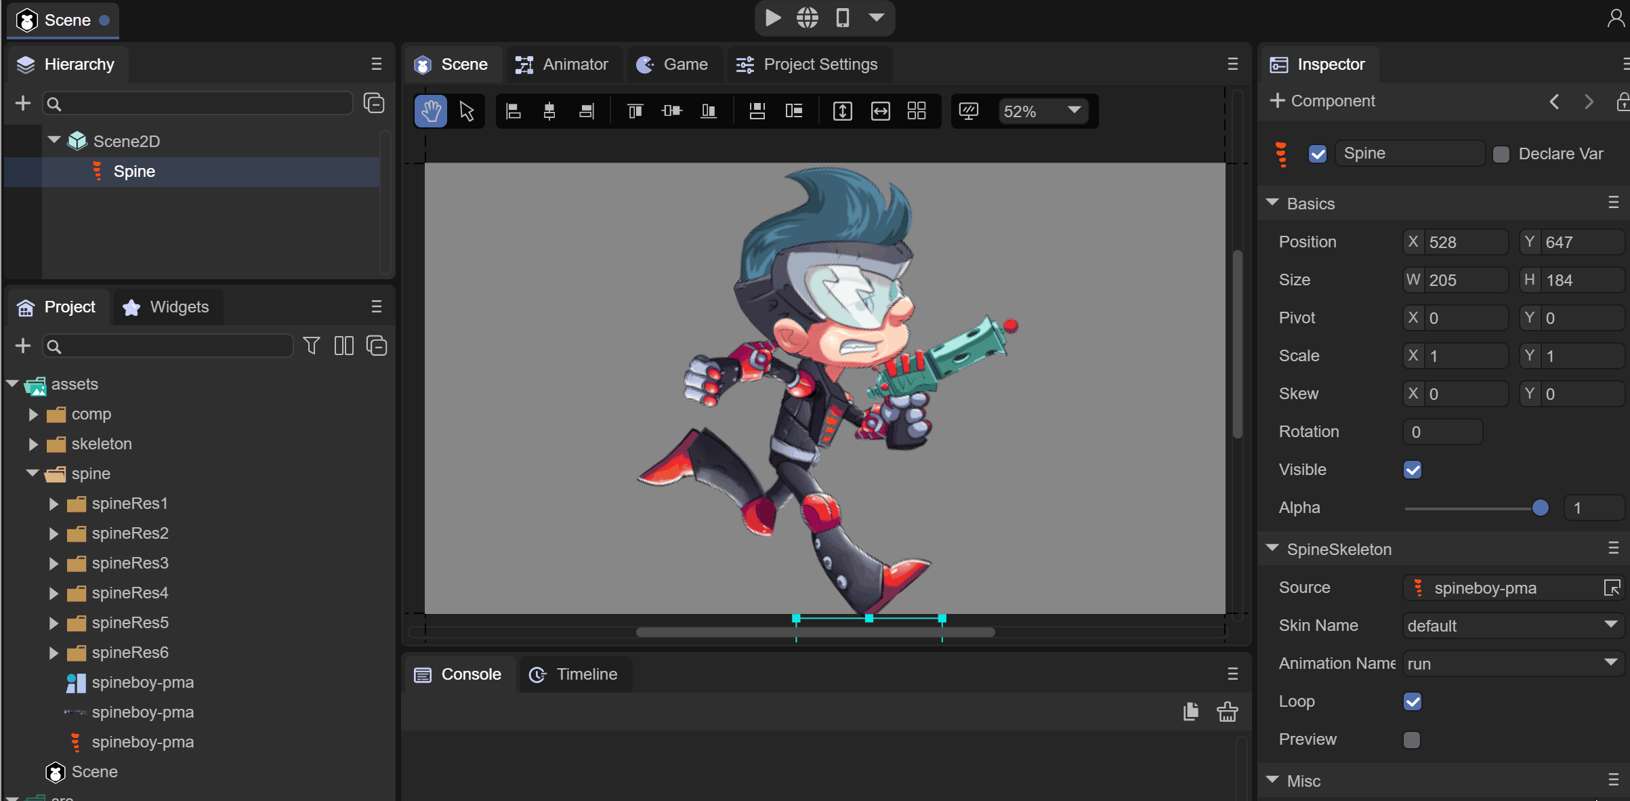Click Project collapse-all icon
This screenshot has width=1630, height=801.
coord(377,346)
